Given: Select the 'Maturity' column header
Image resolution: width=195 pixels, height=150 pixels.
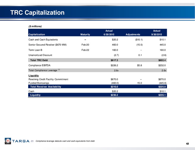Looking at the screenshot, I should pos(85,34).
